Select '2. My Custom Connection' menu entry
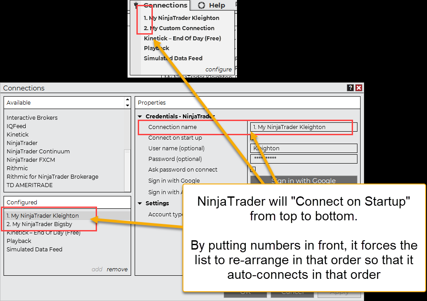This screenshot has height=301, width=427. (x=179, y=28)
